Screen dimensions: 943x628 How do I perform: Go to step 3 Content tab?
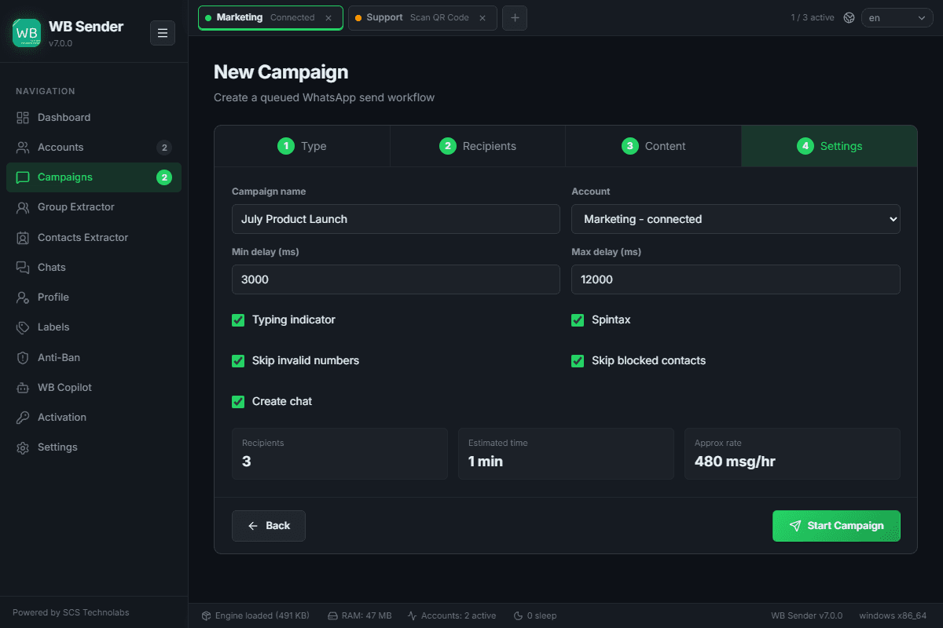[653, 146]
